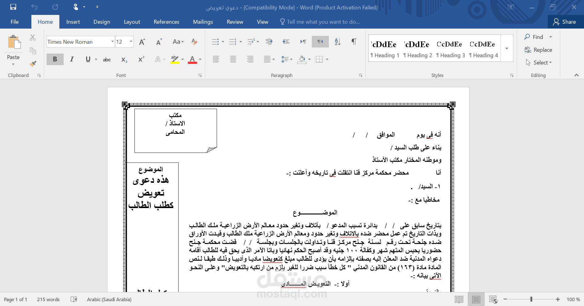
Task: Apply superscript formatting
Action: click(x=141, y=59)
